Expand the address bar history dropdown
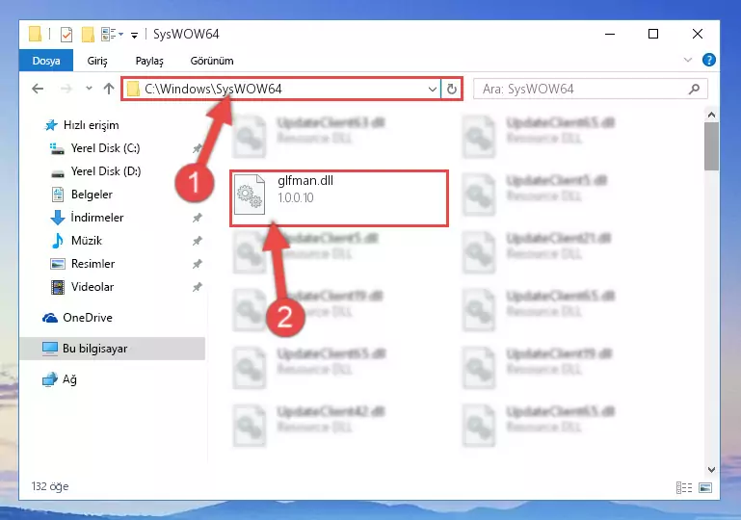The width and height of the screenshot is (741, 520). (x=432, y=89)
